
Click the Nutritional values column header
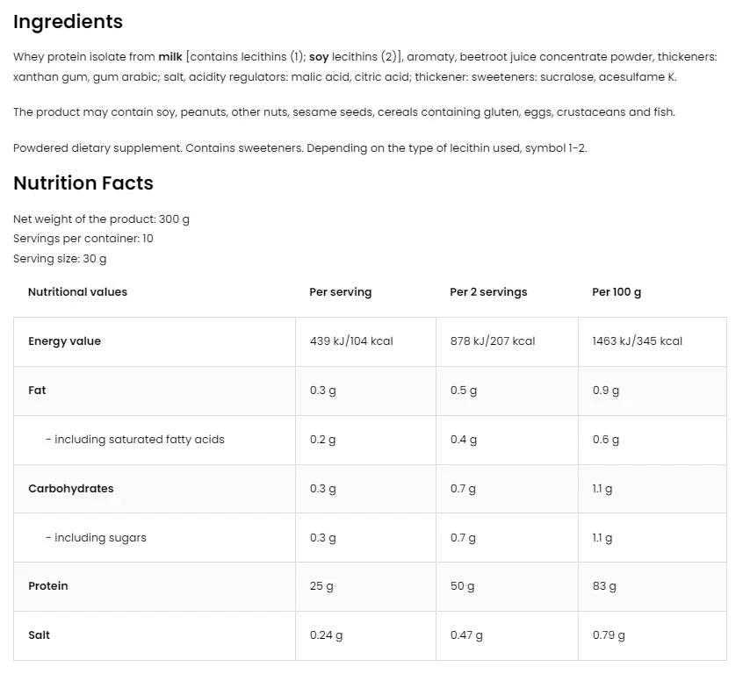tap(77, 292)
